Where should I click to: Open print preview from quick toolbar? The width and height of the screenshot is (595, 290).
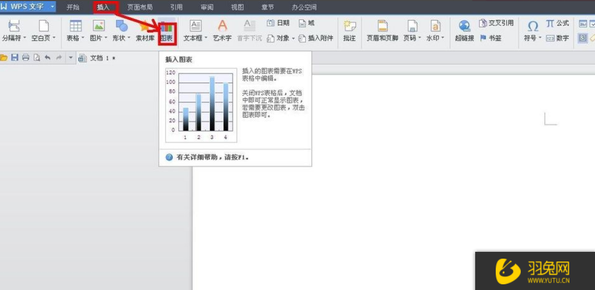[37, 58]
